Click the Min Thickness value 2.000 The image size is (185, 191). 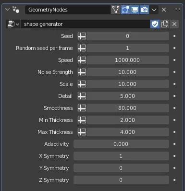(x=127, y=120)
